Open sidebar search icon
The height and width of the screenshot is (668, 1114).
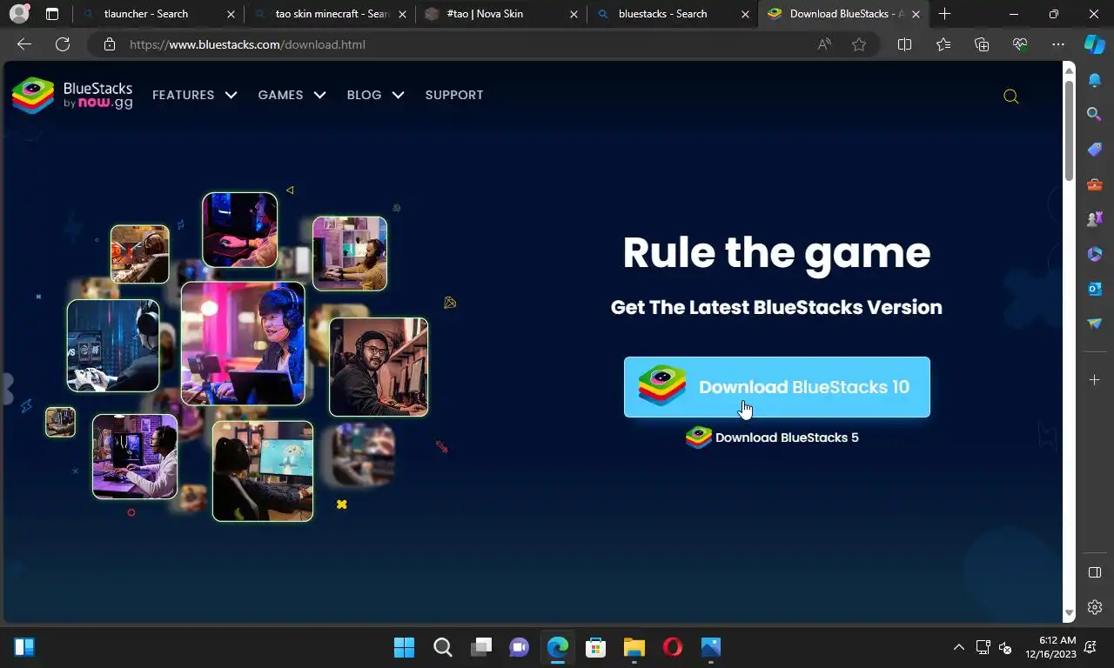tap(1095, 114)
